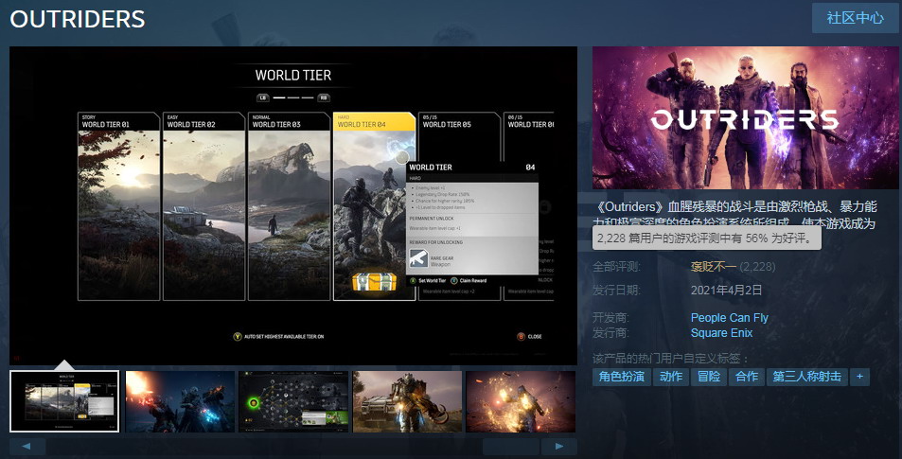Viewport: 902px width, 459px height.
Task: Click the 第三人称射击 tag
Action: point(807,377)
